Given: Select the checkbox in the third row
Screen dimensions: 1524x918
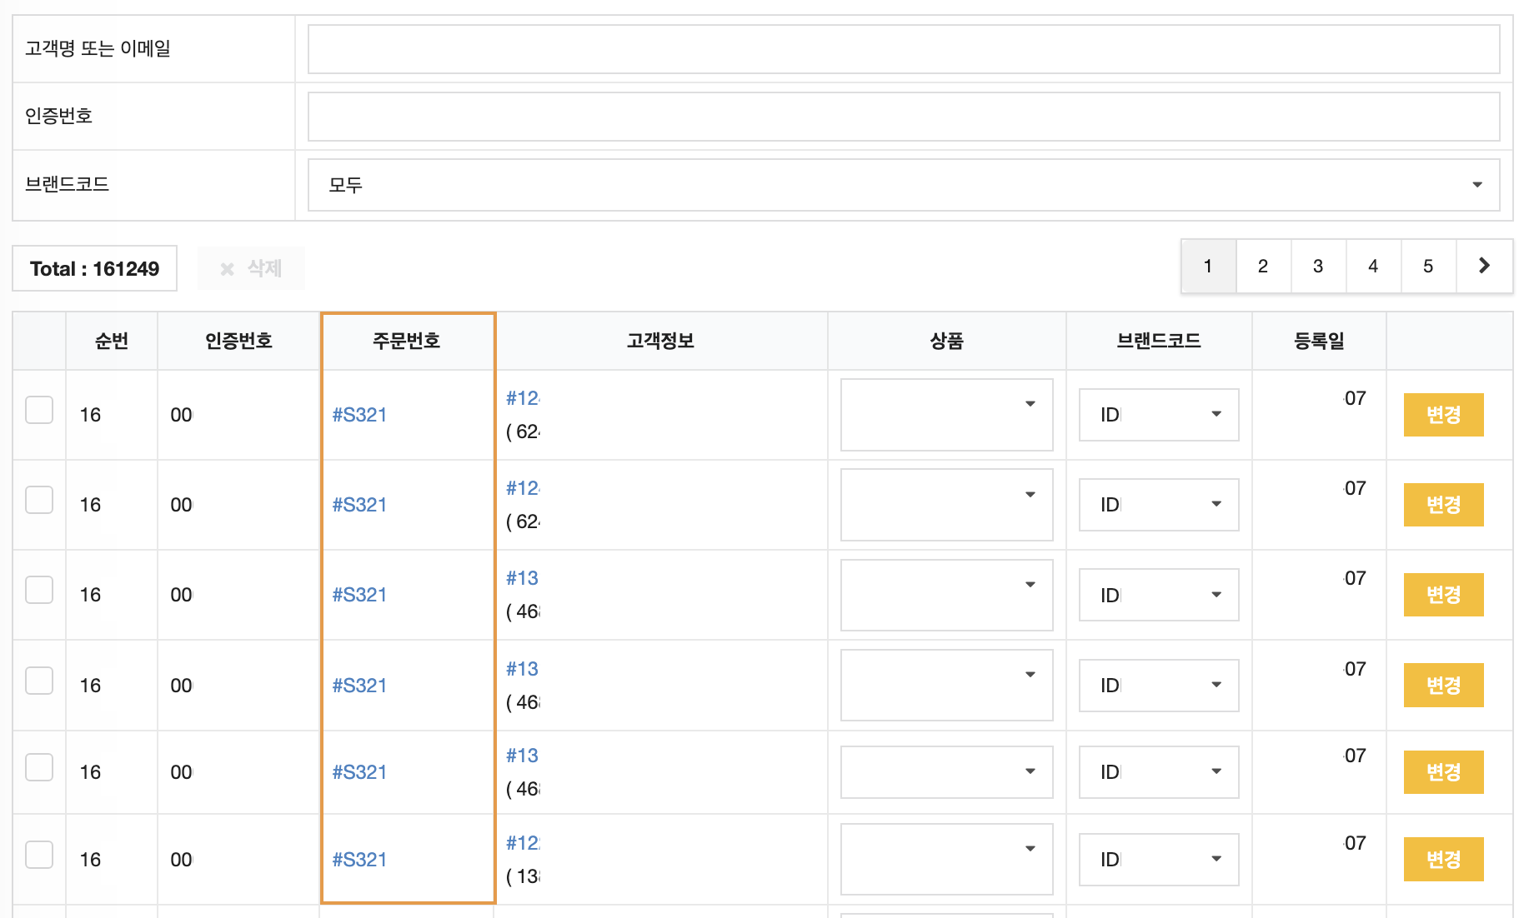Looking at the screenshot, I should (39, 590).
